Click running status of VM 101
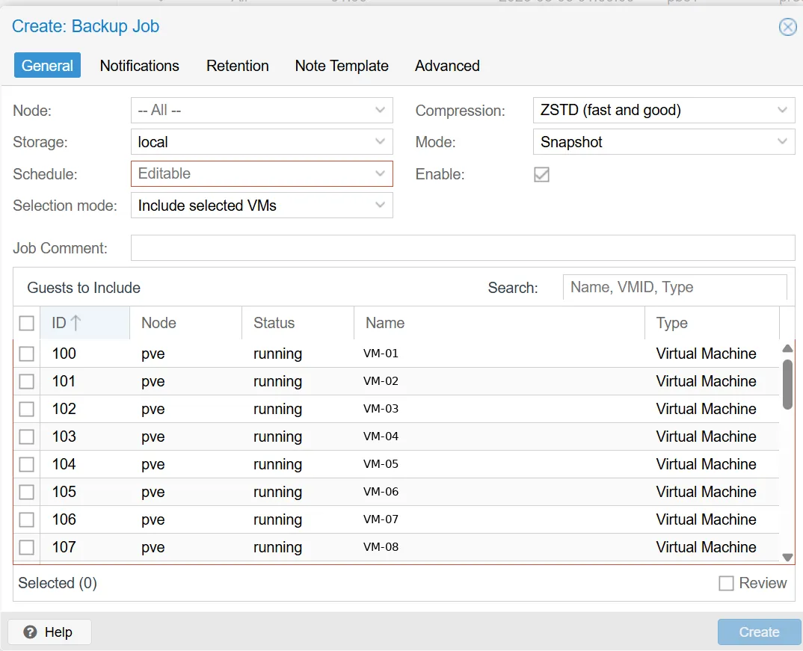 (x=277, y=382)
